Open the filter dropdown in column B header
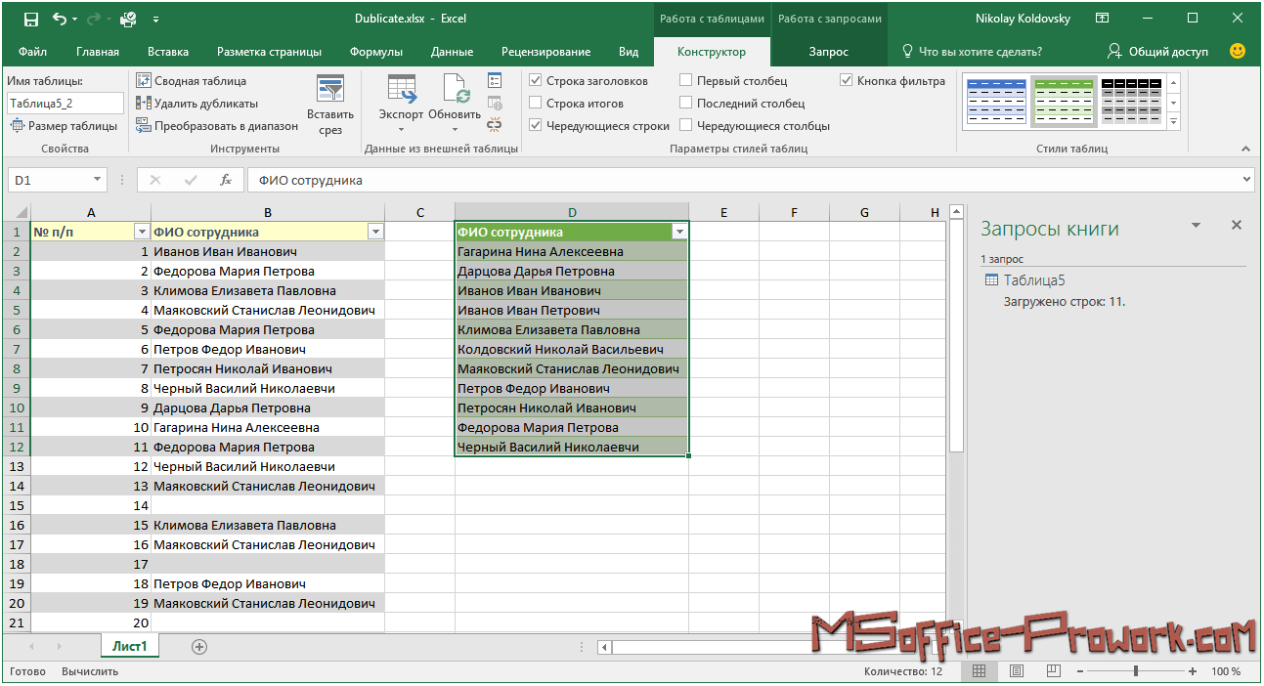Viewport: 1264px width, 686px height. tap(374, 233)
